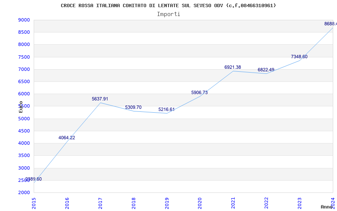Click the y-axis value 3000
This screenshot has height=211, width=337.
24,168
